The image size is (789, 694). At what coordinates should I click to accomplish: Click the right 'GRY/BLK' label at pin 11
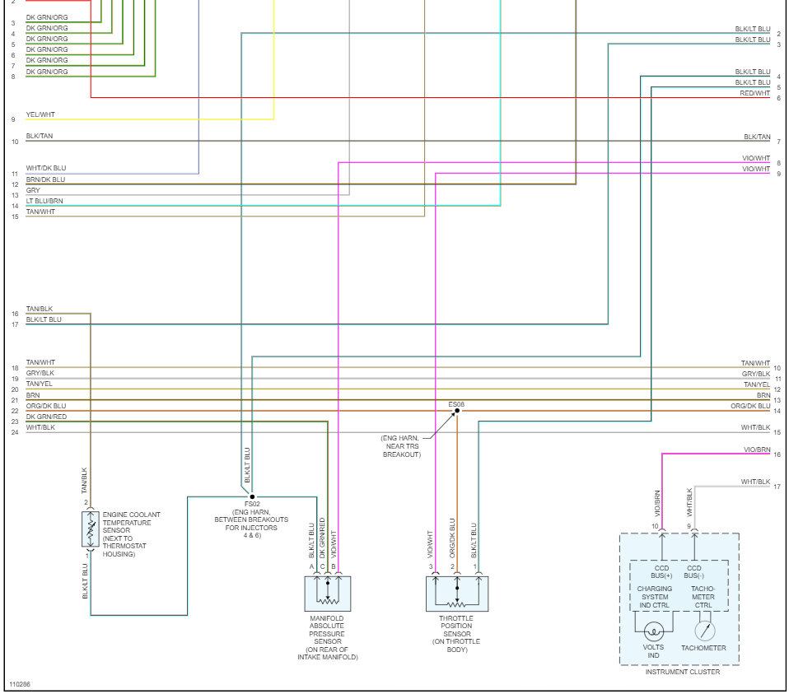(x=756, y=374)
